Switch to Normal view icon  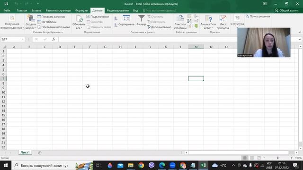(245, 158)
